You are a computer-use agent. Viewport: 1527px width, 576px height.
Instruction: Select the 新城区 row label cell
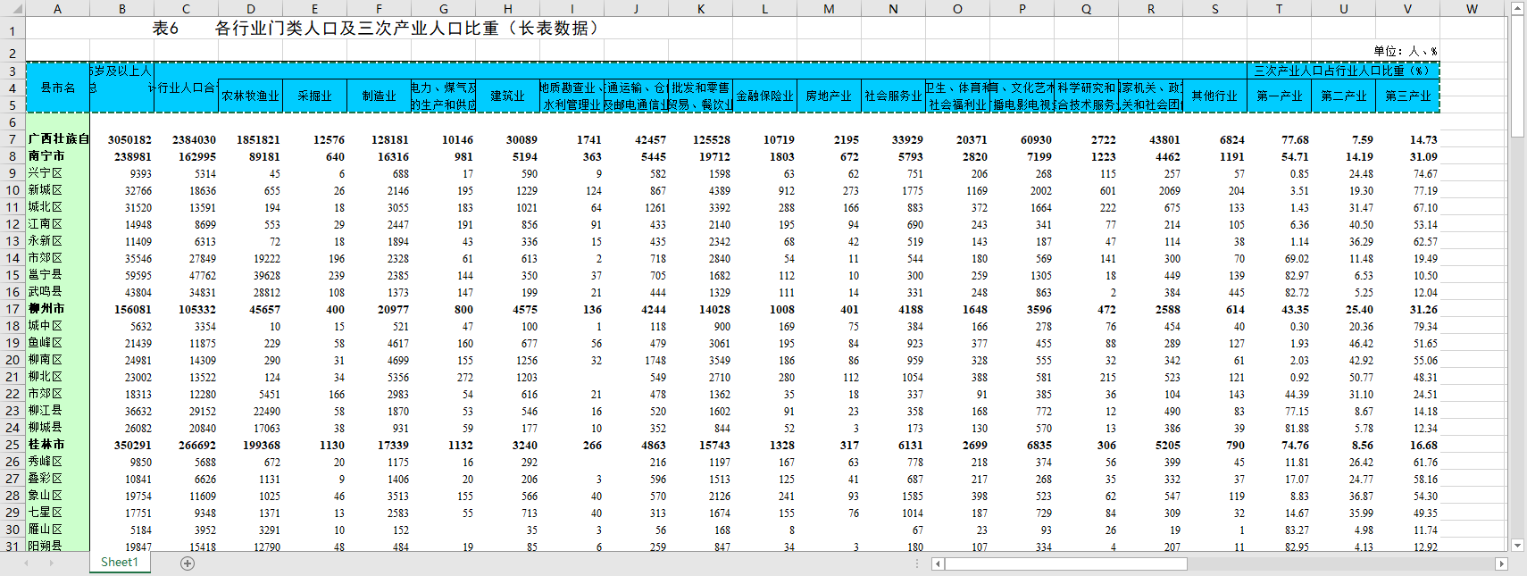click(x=58, y=190)
